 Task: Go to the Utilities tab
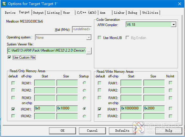click(x=150, y=13)
